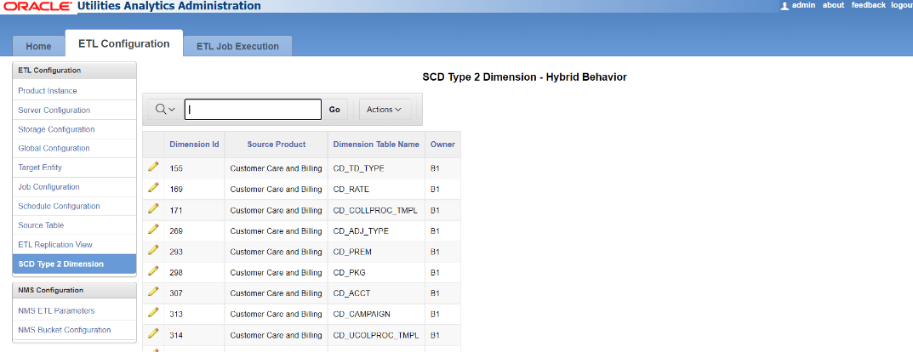Edit the CD_PKG row with pencil icon

point(153,272)
